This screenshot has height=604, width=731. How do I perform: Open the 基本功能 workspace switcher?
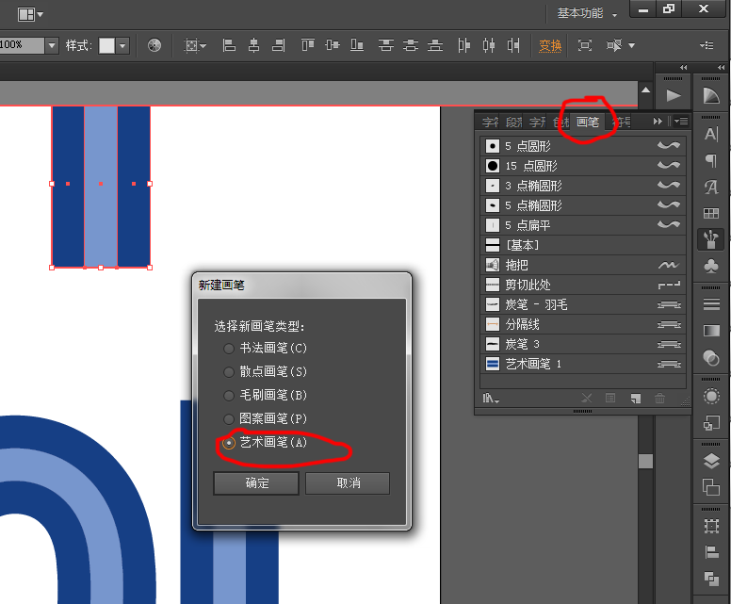[587, 13]
